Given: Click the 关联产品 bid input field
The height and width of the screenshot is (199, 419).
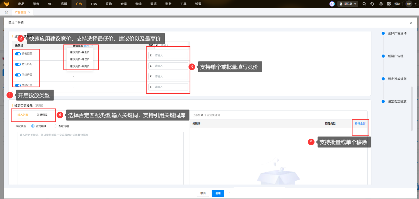Looking at the screenshot, I should click(168, 87).
